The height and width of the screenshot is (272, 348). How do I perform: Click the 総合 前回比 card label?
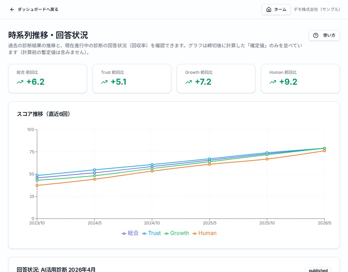coord(27,72)
